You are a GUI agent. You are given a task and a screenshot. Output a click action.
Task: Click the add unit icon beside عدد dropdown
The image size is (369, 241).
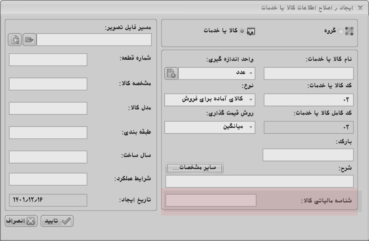tap(171, 73)
